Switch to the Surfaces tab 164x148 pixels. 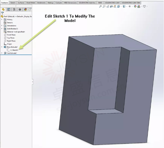coord(21,3)
